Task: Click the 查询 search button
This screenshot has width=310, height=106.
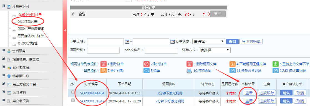Action: [x=232, y=42]
